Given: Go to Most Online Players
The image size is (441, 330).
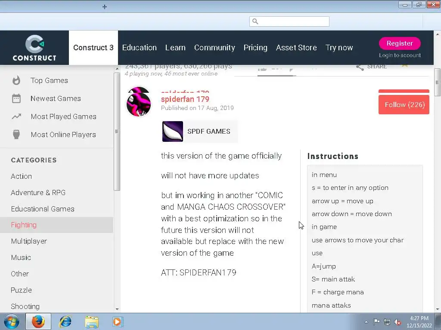Looking at the screenshot, I should [63, 134].
